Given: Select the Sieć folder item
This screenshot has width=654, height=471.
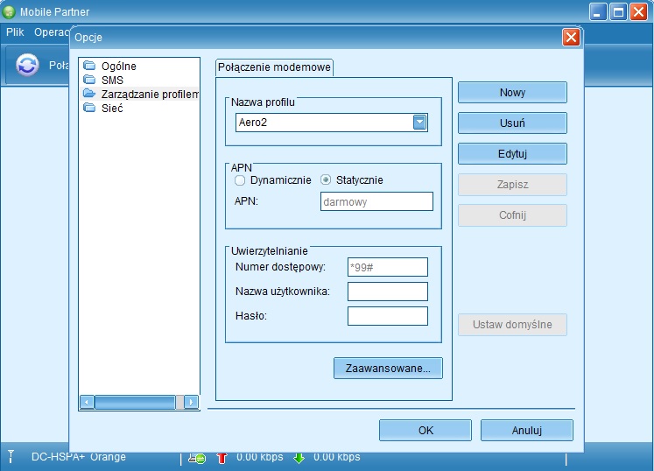Looking at the screenshot, I should (112, 108).
